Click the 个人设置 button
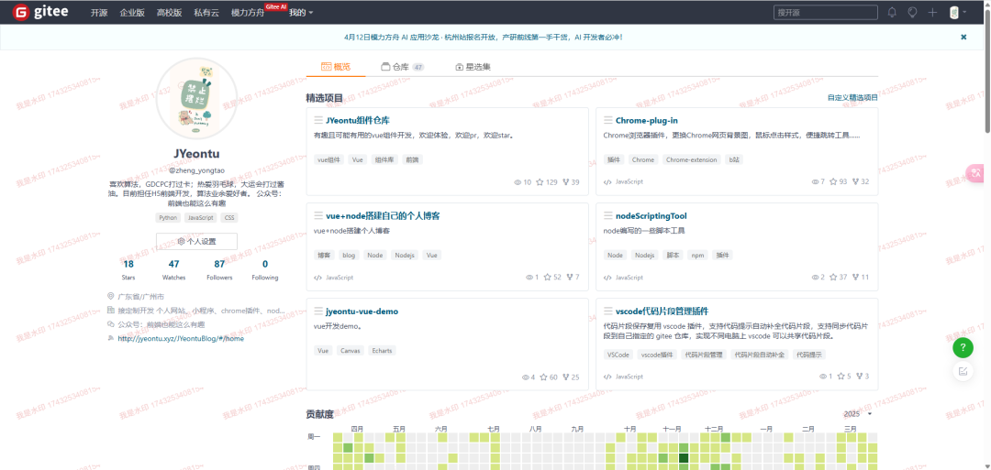 (x=196, y=242)
